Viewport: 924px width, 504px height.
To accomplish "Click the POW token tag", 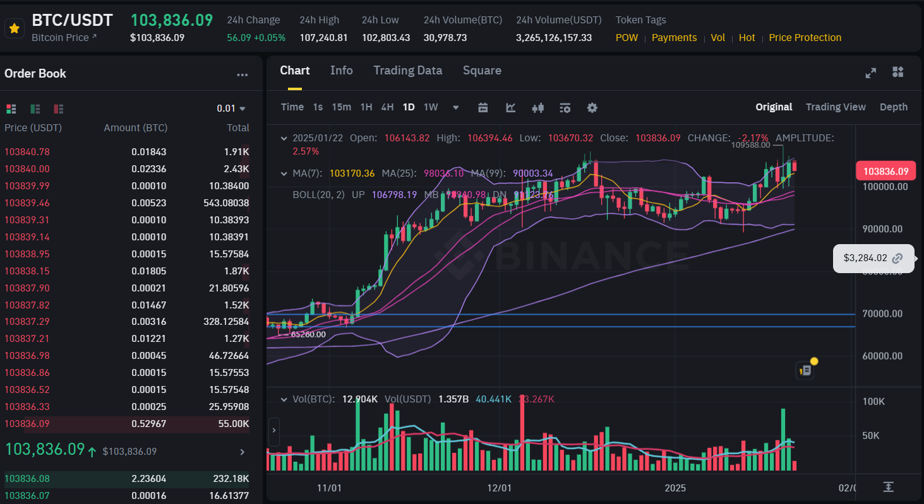I will click(627, 38).
